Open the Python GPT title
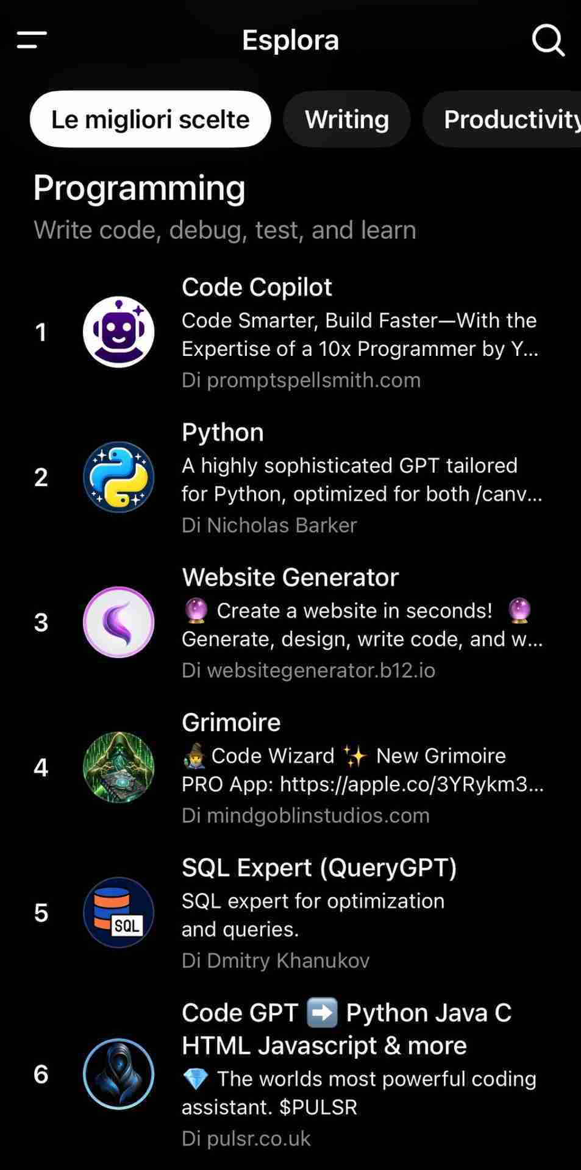581x1170 pixels. 223,432
